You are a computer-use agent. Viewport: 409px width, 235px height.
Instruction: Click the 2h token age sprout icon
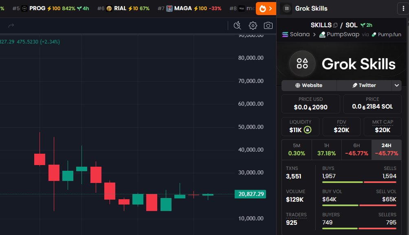tap(363, 25)
